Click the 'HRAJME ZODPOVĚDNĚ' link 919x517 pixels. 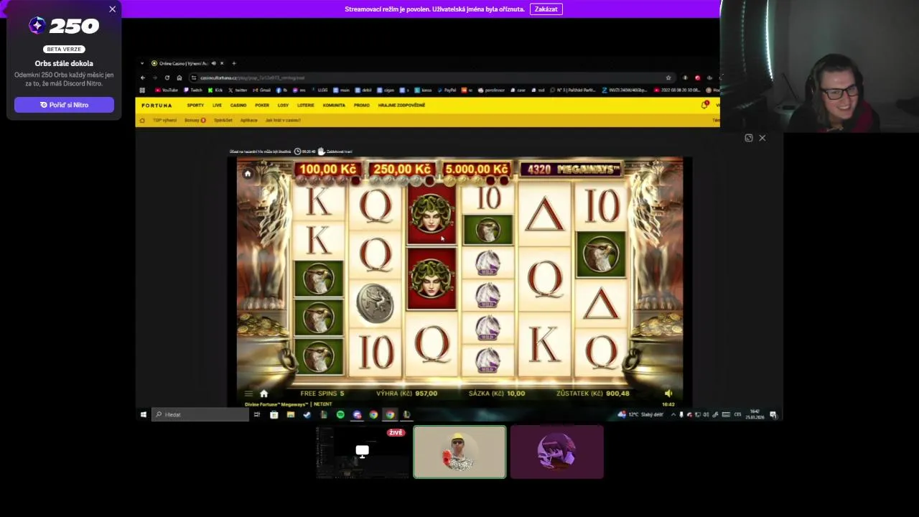pyautogui.click(x=401, y=106)
